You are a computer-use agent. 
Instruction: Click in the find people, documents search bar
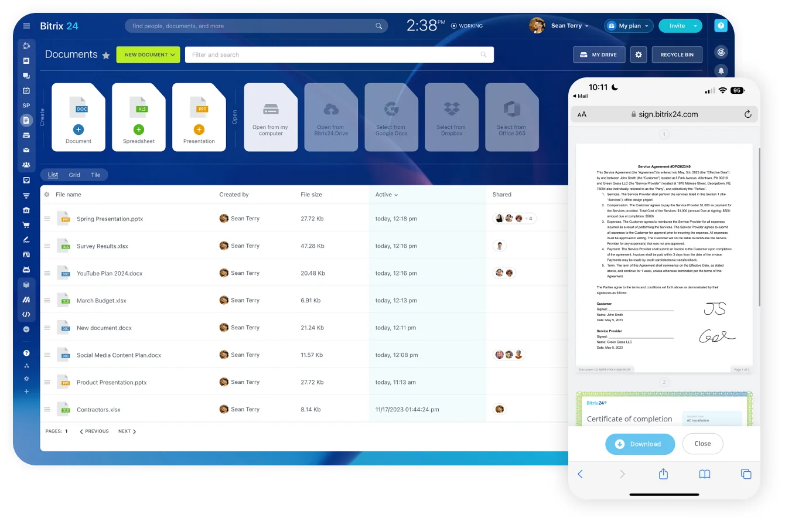[256, 26]
